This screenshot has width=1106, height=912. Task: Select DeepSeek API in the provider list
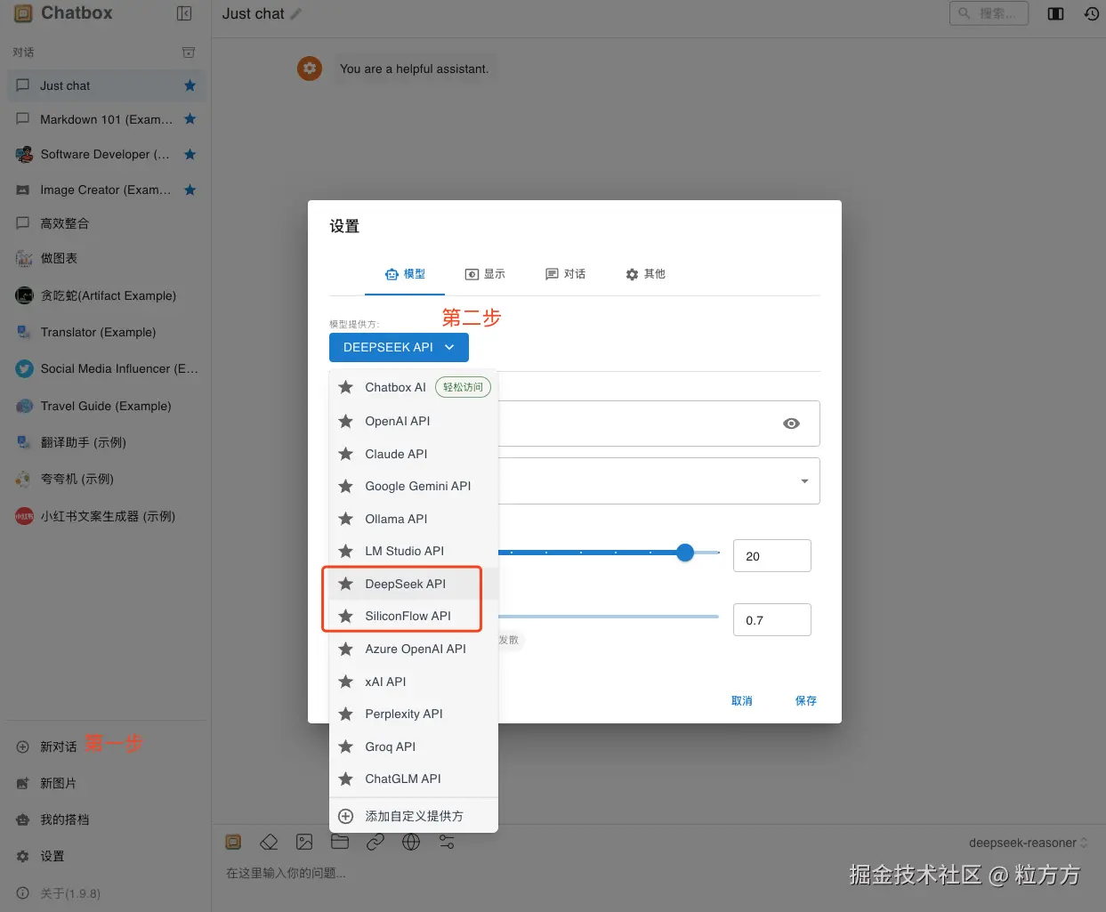pos(414,584)
